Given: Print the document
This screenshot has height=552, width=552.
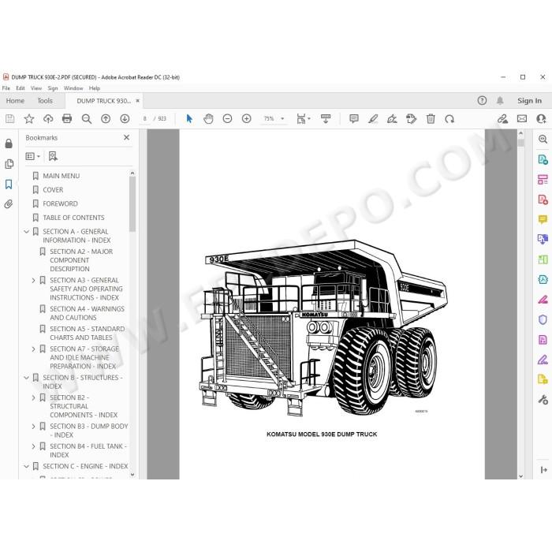Looking at the screenshot, I should coord(67,119).
